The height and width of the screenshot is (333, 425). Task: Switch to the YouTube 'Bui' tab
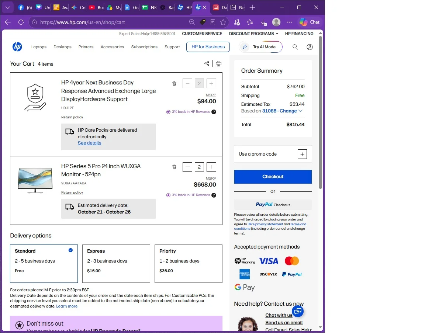[x=97, y=8]
